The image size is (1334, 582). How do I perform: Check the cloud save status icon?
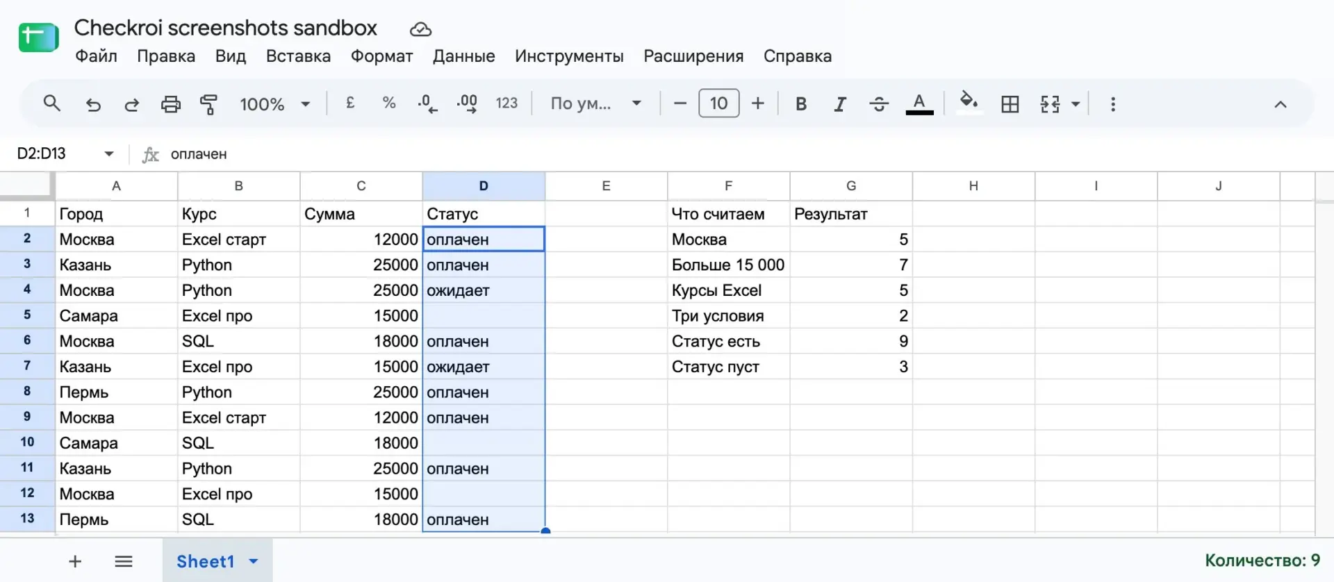coord(420,29)
